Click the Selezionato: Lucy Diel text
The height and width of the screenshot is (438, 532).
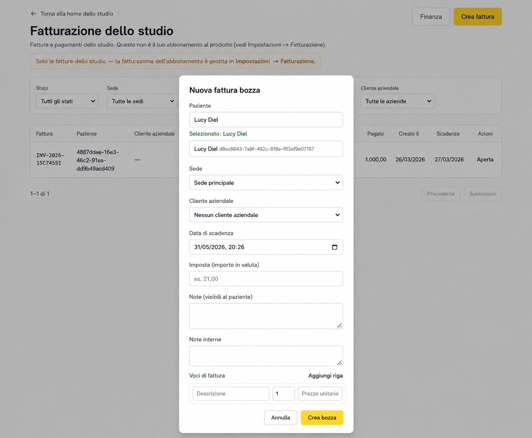[x=218, y=134]
